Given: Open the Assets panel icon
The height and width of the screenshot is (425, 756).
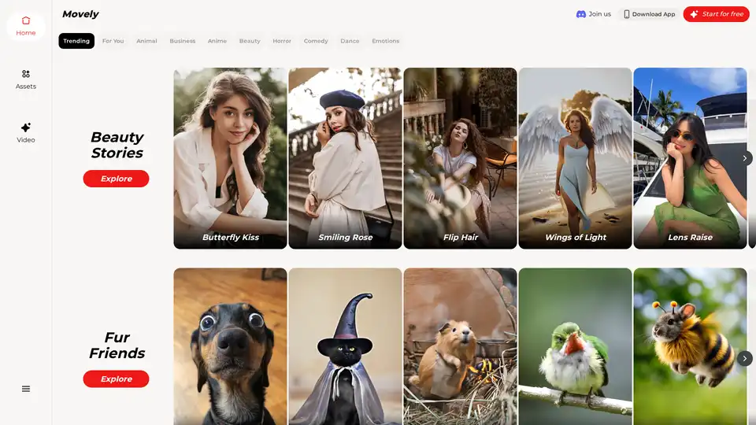Looking at the screenshot, I should (25, 74).
